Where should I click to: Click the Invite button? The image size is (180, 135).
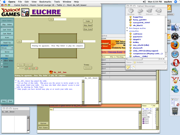7,52
